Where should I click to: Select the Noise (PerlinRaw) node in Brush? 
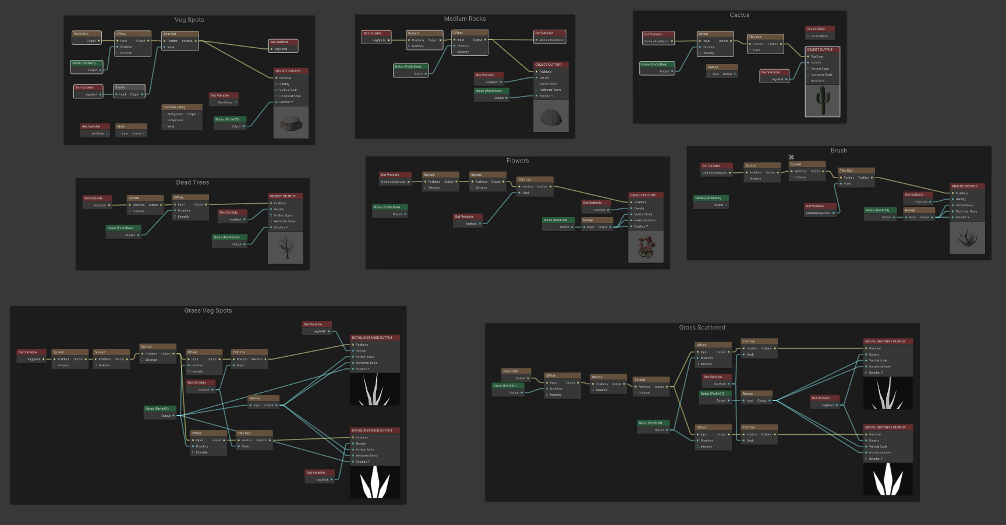711,201
